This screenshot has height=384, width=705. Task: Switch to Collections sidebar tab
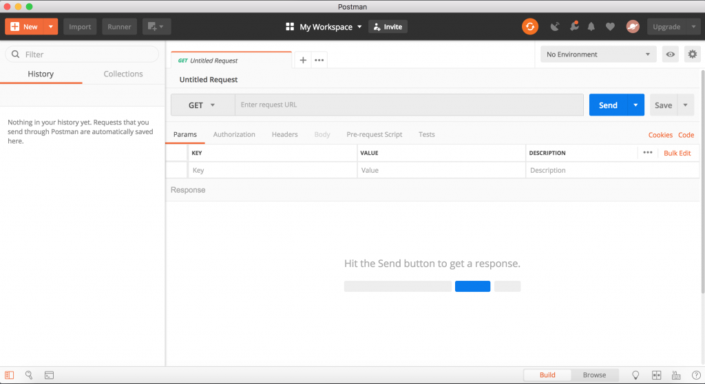123,74
